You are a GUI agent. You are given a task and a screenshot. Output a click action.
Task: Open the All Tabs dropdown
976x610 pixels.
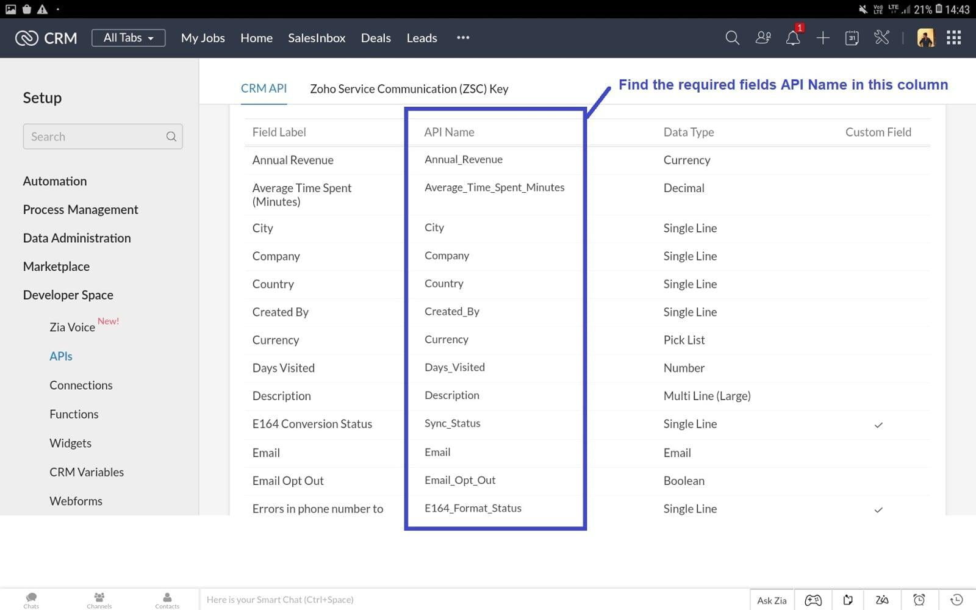(128, 38)
